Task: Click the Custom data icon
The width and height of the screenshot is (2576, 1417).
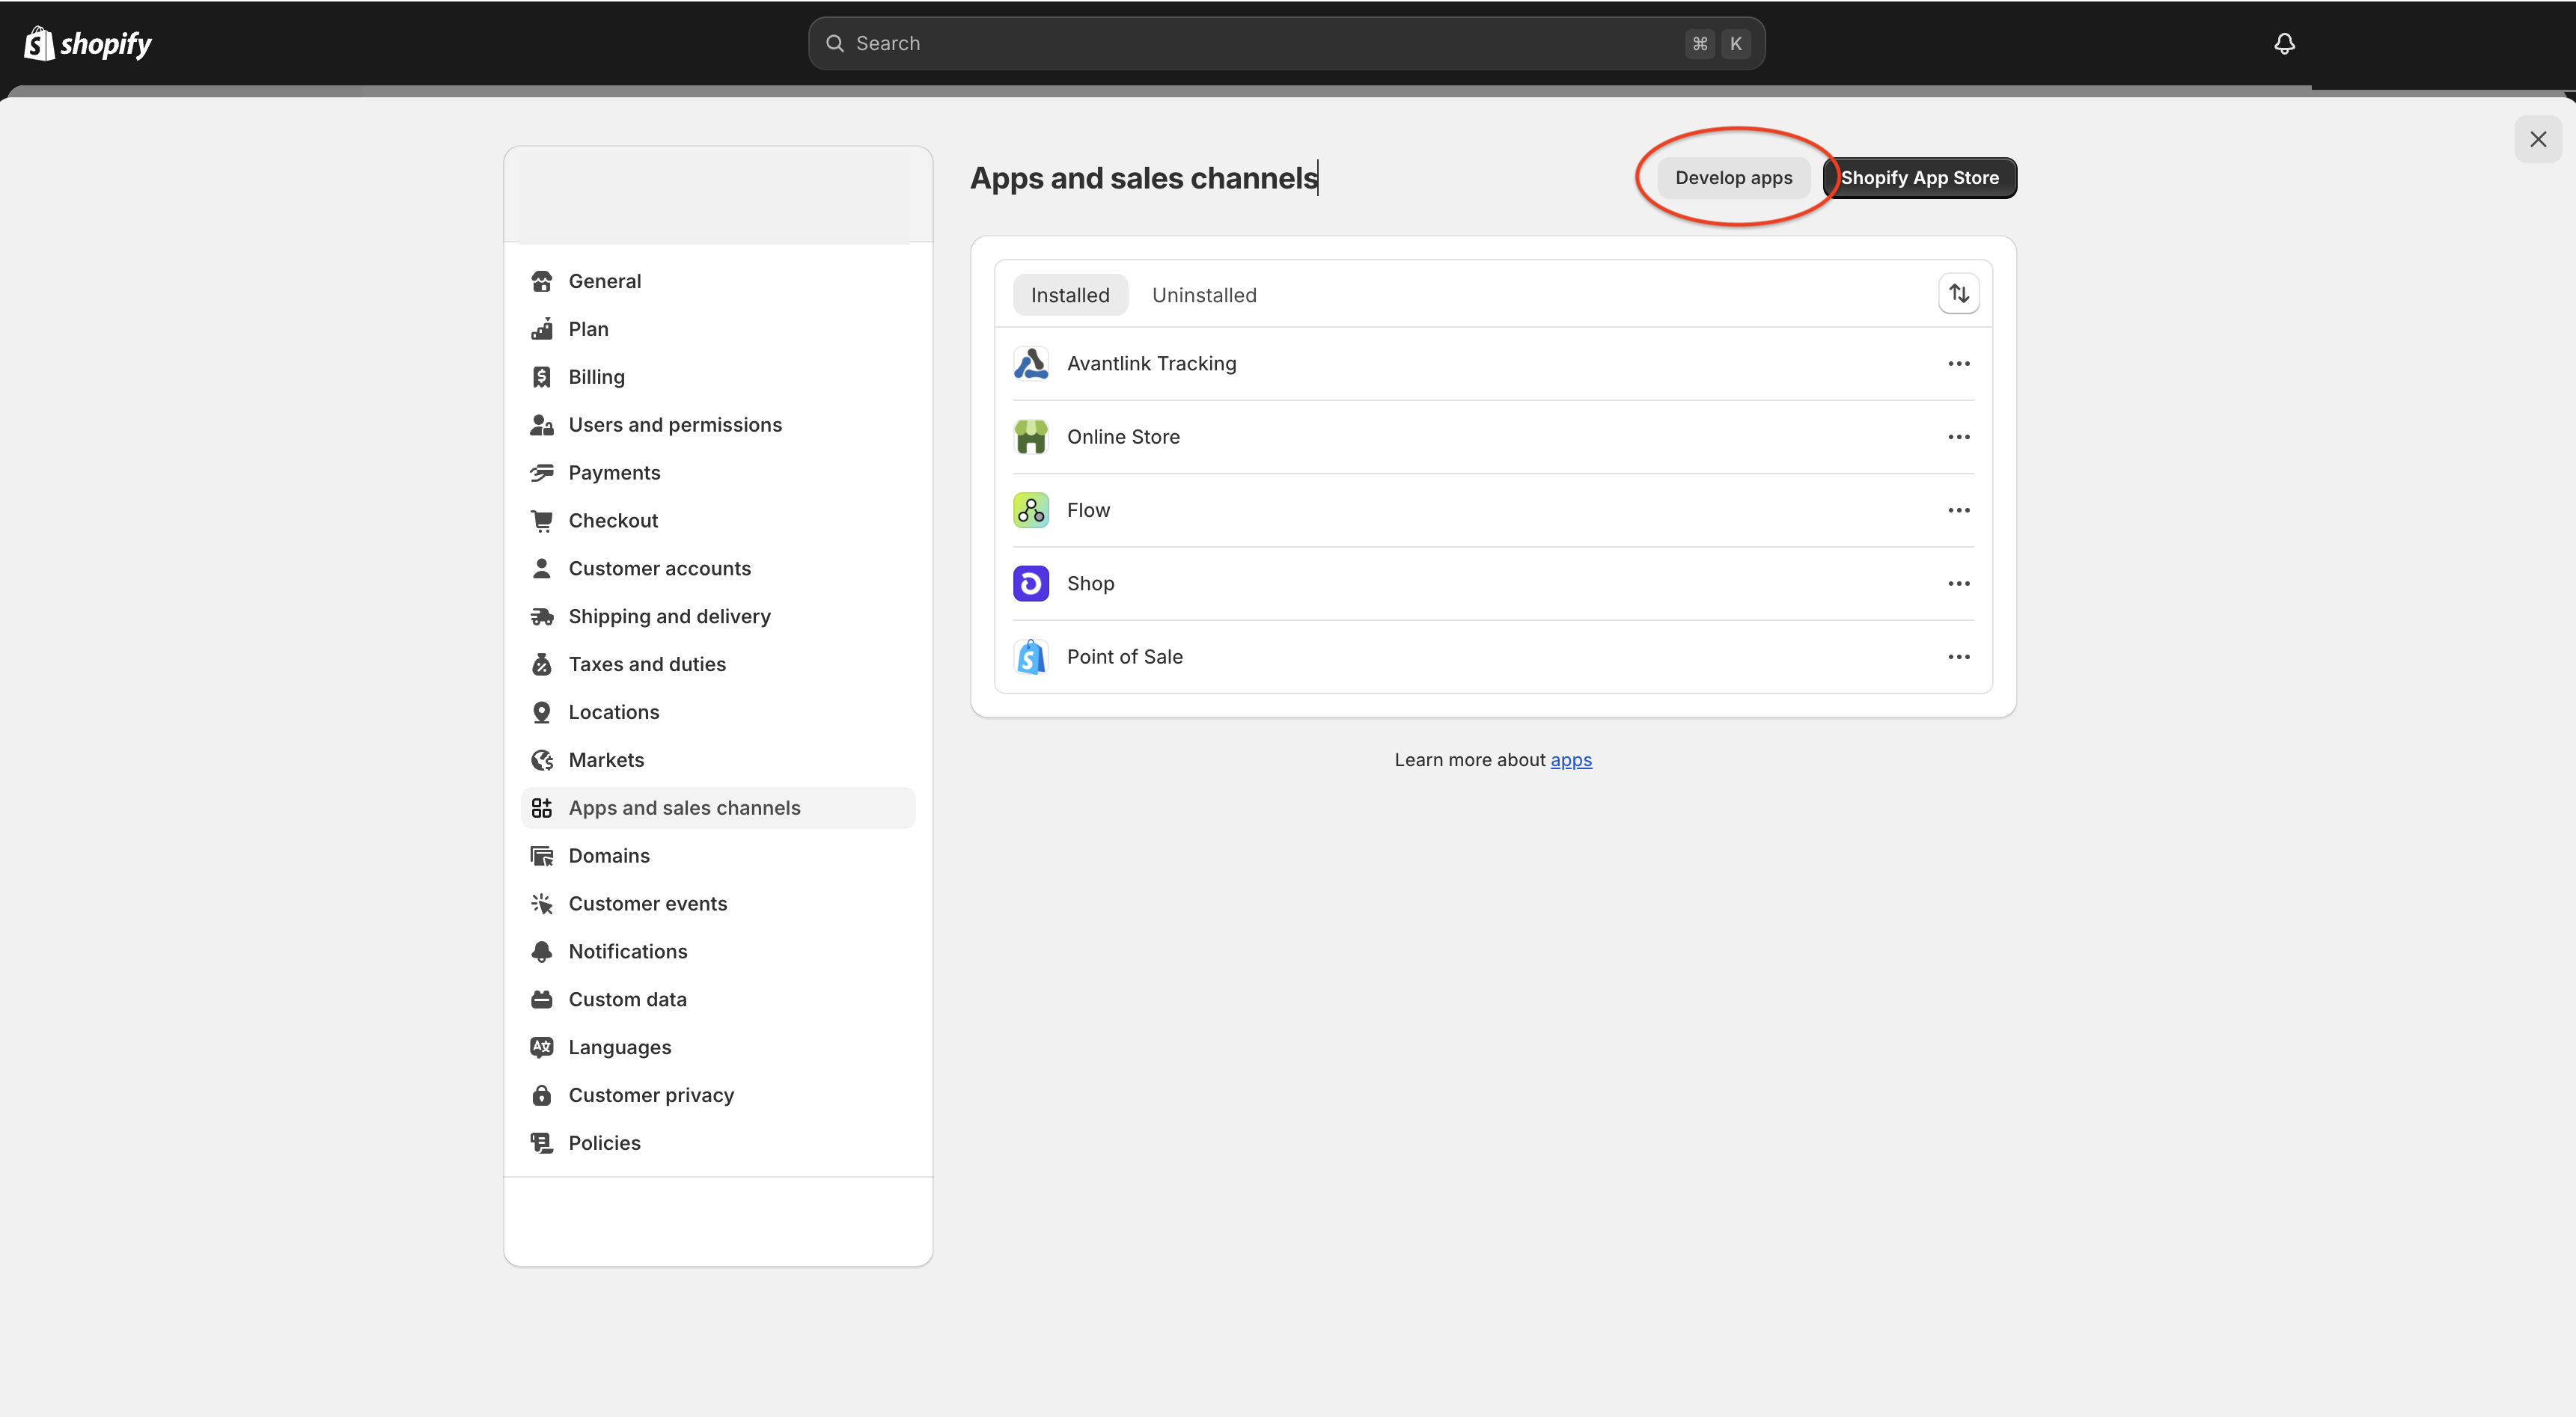Action: pyautogui.click(x=542, y=1000)
